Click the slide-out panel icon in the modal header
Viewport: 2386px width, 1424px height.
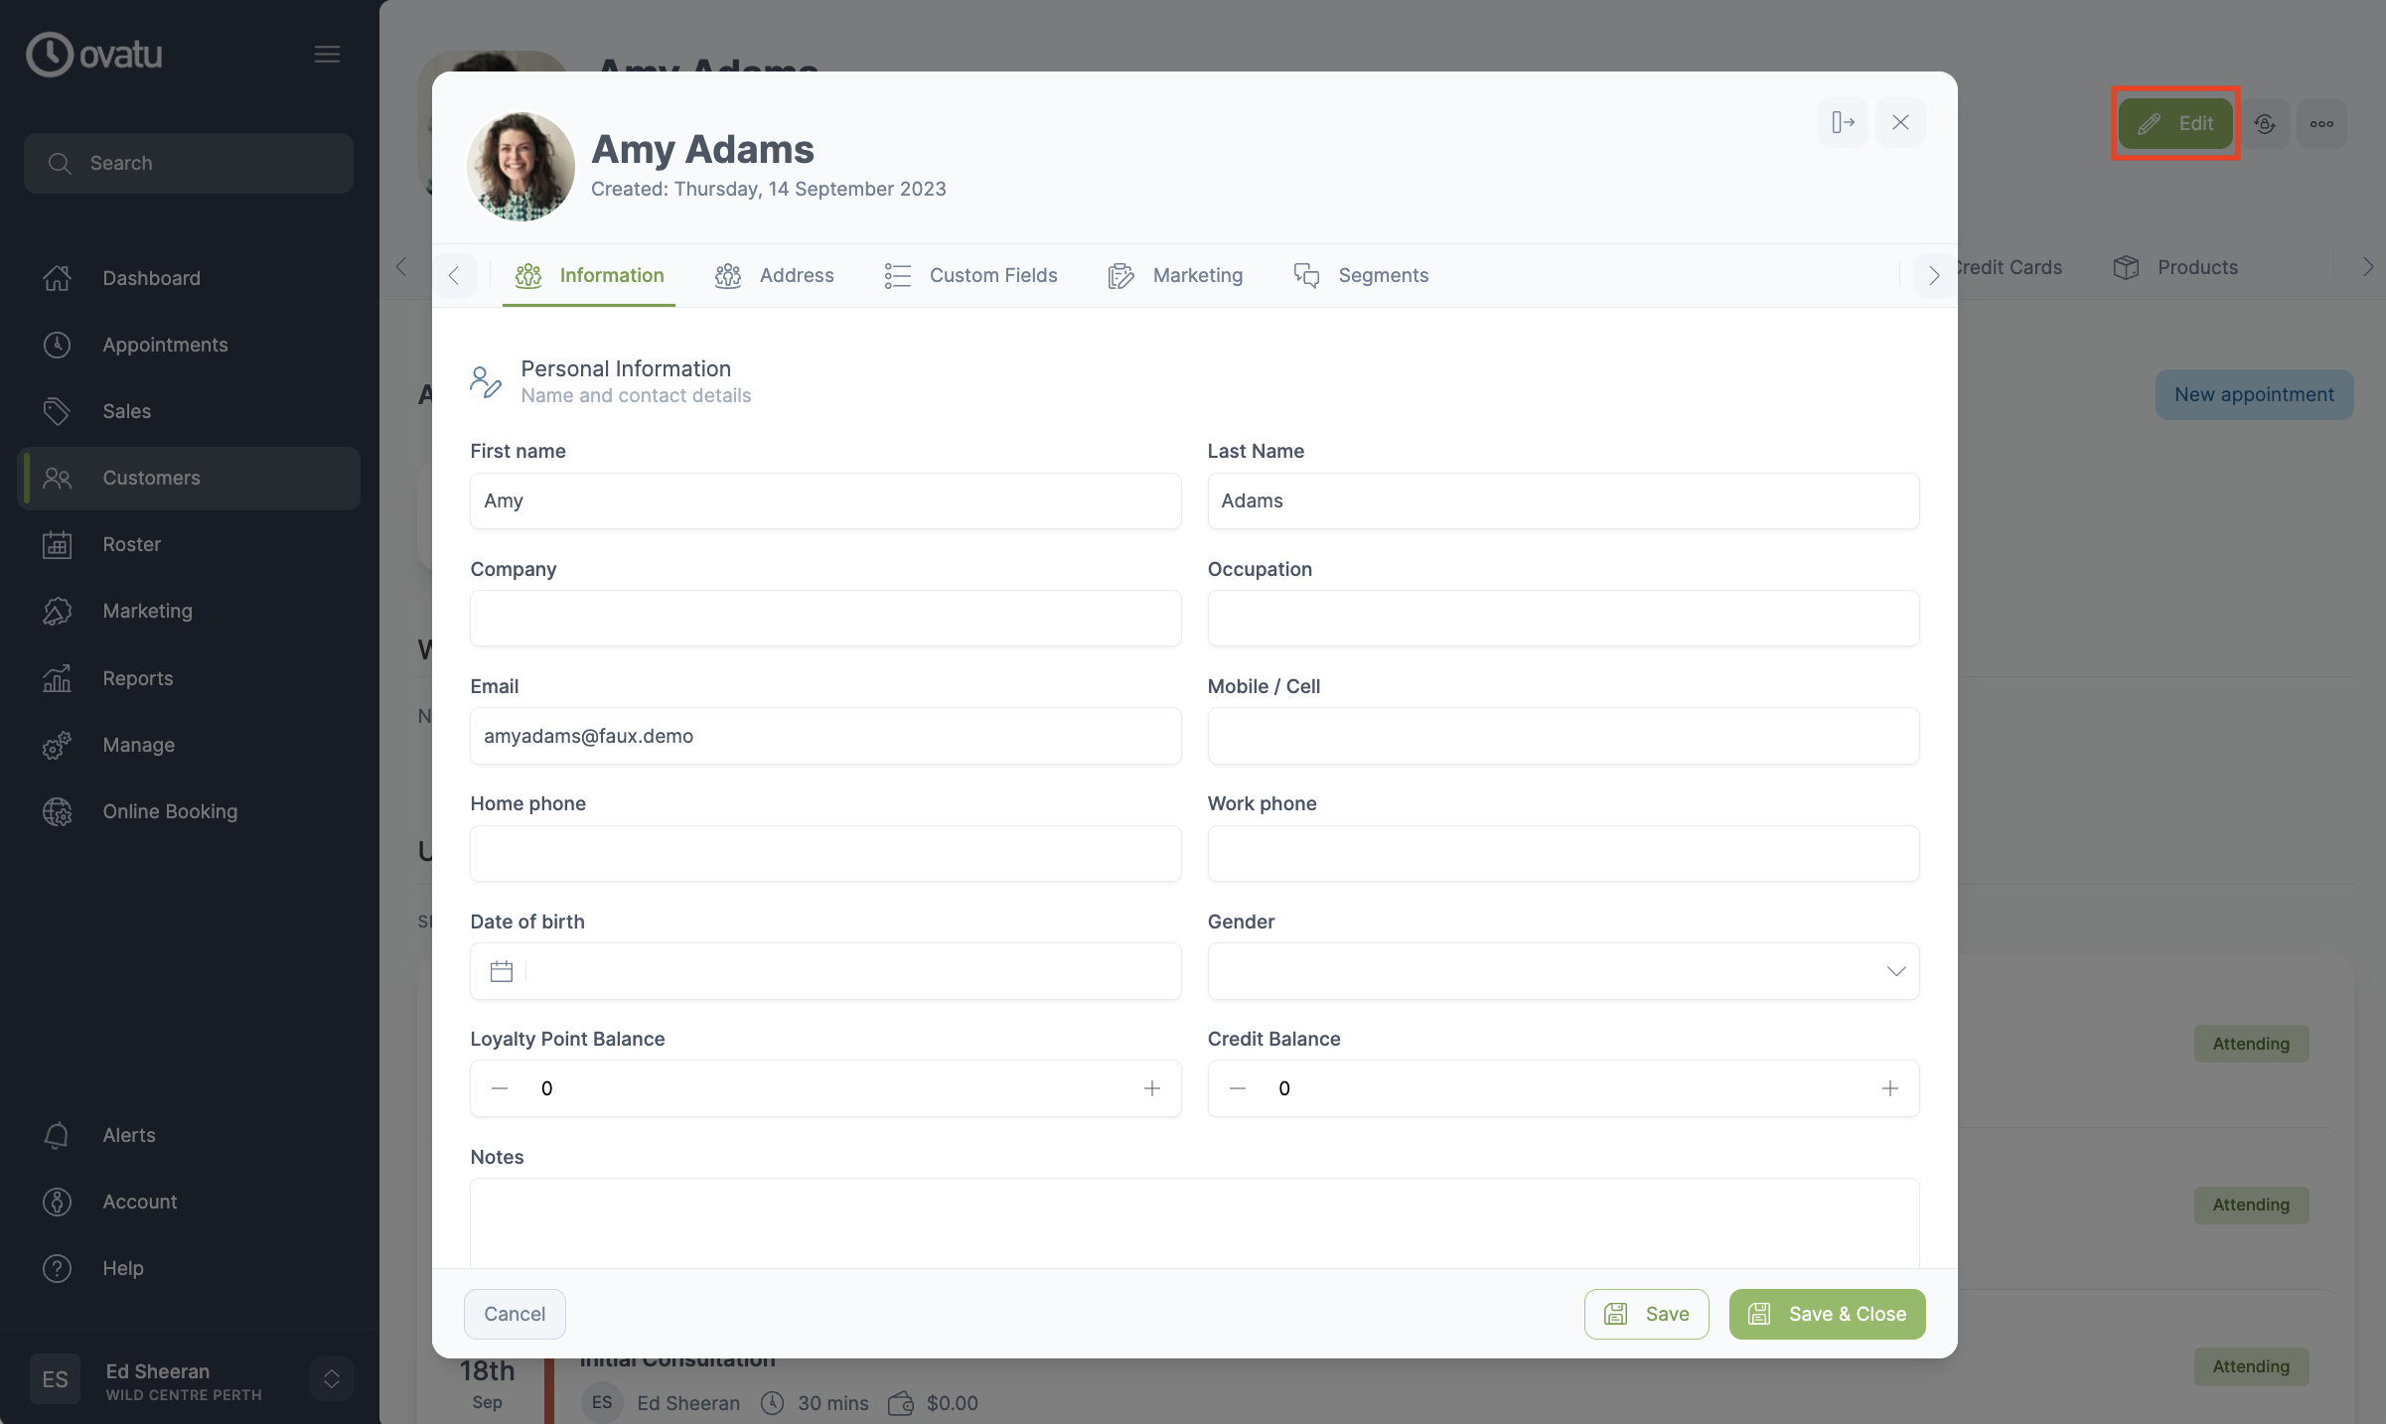pyautogui.click(x=1843, y=122)
